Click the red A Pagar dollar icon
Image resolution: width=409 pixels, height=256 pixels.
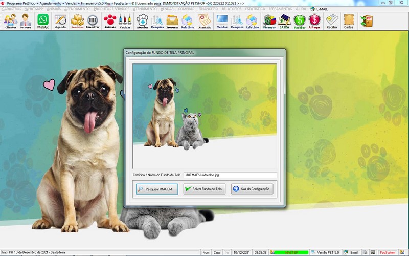(x=314, y=21)
